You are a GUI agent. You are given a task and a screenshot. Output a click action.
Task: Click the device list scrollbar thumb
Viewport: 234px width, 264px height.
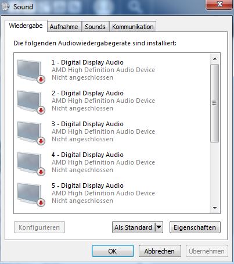click(215, 103)
